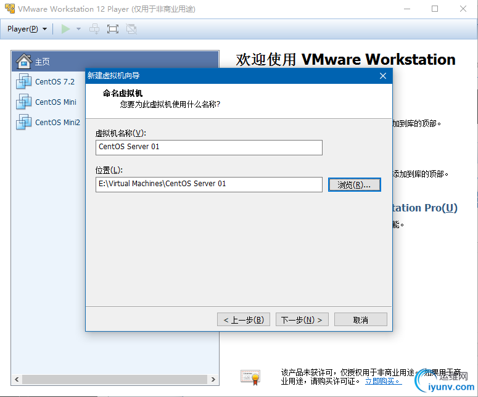Click the green power on play icon
The width and height of the screenshot is (478, 397).
[65, 29]
